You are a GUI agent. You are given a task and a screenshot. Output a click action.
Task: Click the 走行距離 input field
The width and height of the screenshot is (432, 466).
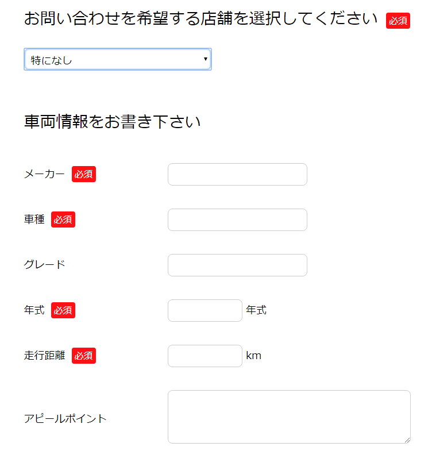(x=205, y=356)
